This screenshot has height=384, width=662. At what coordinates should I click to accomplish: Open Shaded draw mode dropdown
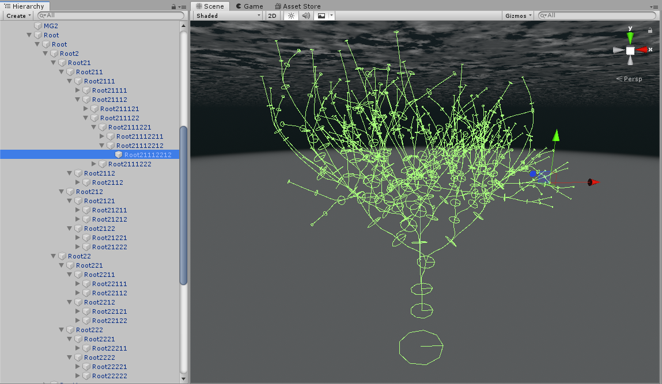228,16
